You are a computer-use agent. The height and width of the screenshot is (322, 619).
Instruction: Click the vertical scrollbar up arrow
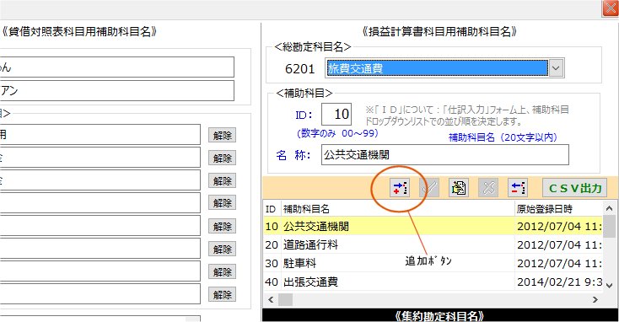(610, 208)
